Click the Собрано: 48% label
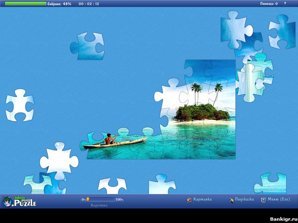This screenshot has height=223, width=298. point(59,4)
